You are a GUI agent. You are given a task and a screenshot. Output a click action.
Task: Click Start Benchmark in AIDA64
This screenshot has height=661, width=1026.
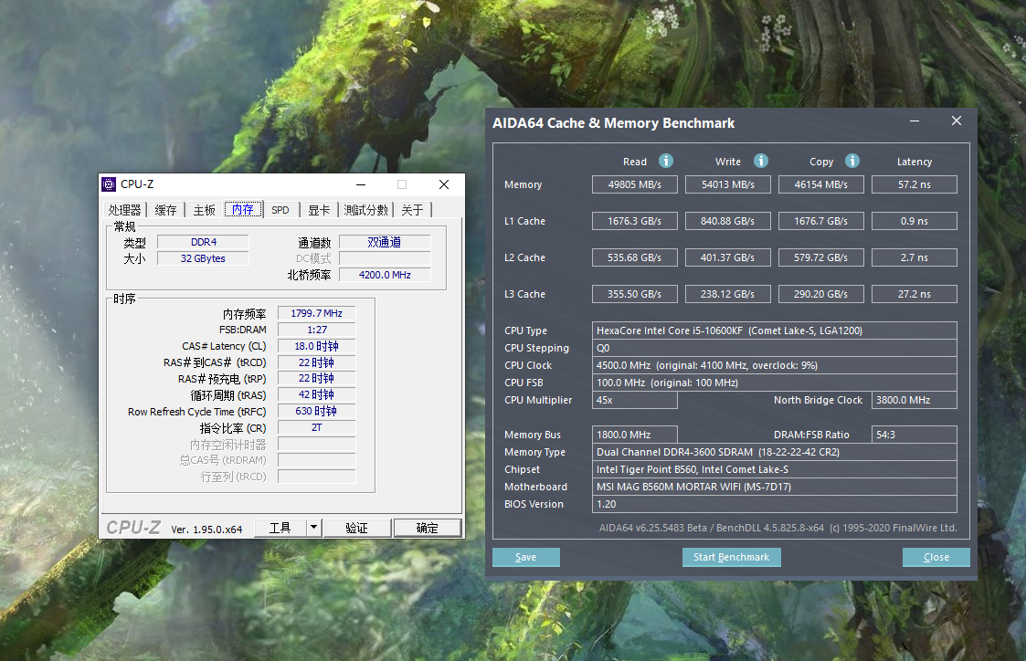point(732,557)
